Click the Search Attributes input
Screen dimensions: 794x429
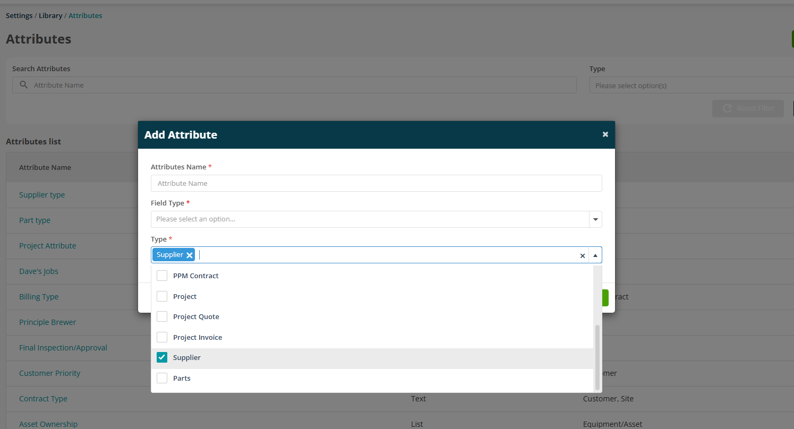pyautogui.click(x=294, y=85)
